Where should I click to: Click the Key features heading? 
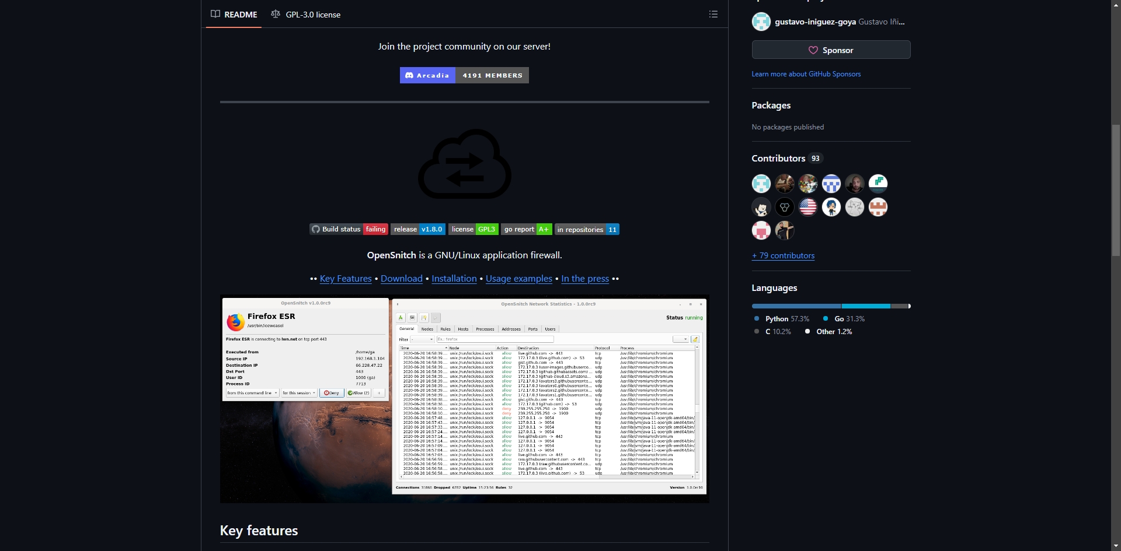[259, 531]
